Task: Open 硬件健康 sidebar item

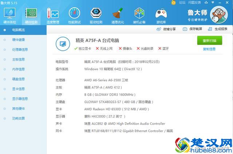Action: [19, 40]
